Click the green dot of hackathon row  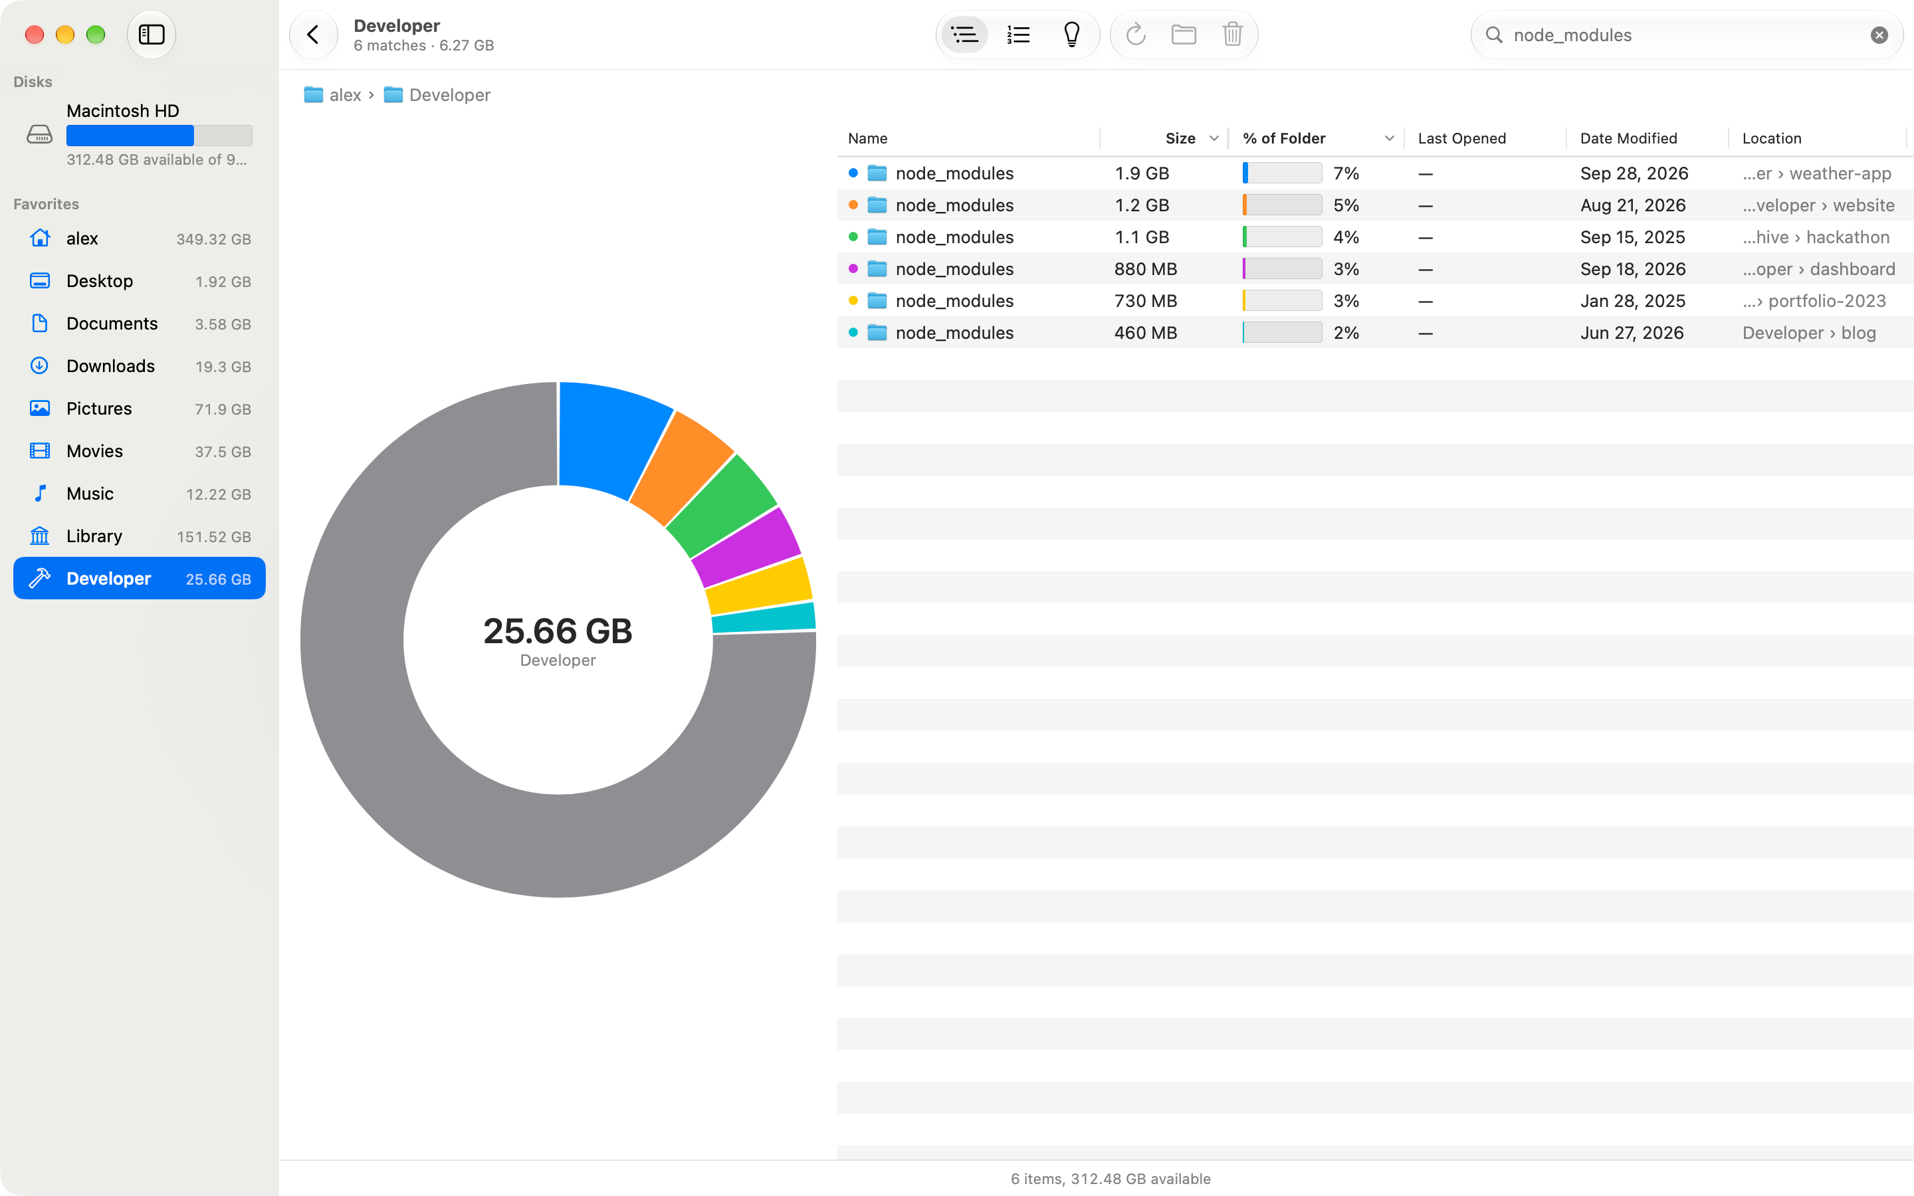tap(853, 237)
